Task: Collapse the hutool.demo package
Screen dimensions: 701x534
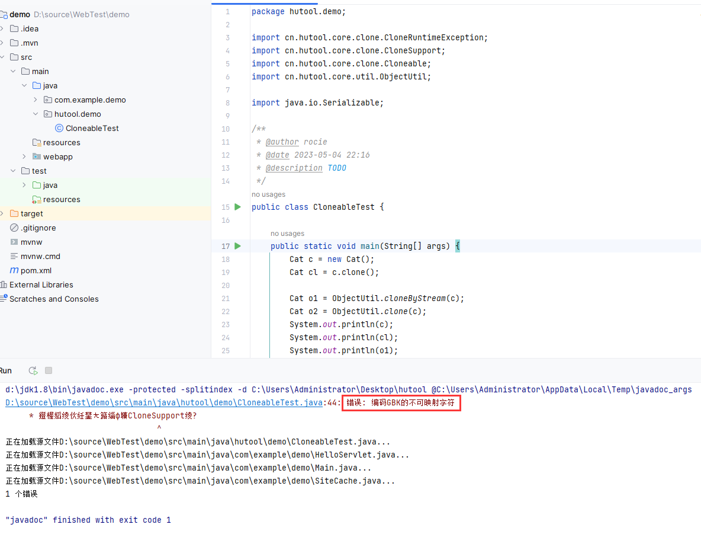Action: coord(35,114)
